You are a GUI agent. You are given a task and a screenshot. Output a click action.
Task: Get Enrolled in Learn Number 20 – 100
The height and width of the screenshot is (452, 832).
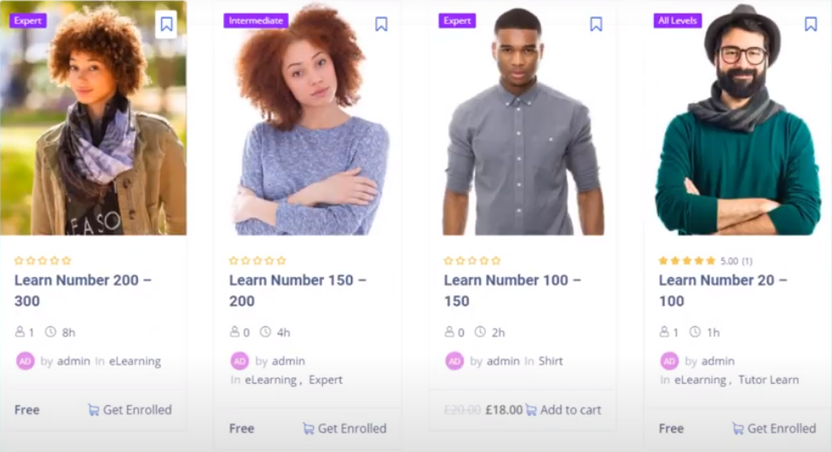pyautogui.click(x=774, y=429)
